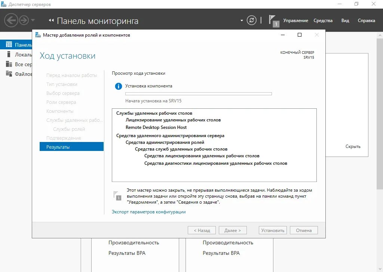Click right Производительность link in dashboard tile
The image size is (383, 272).
point(228,243)
